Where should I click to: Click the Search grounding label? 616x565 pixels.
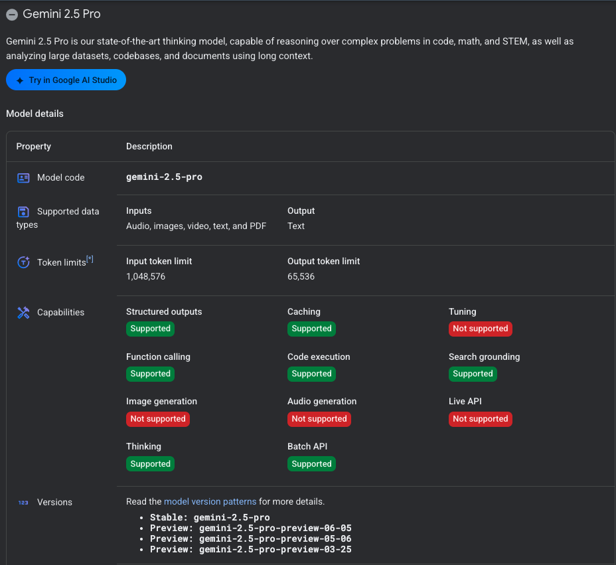[484, 357]
